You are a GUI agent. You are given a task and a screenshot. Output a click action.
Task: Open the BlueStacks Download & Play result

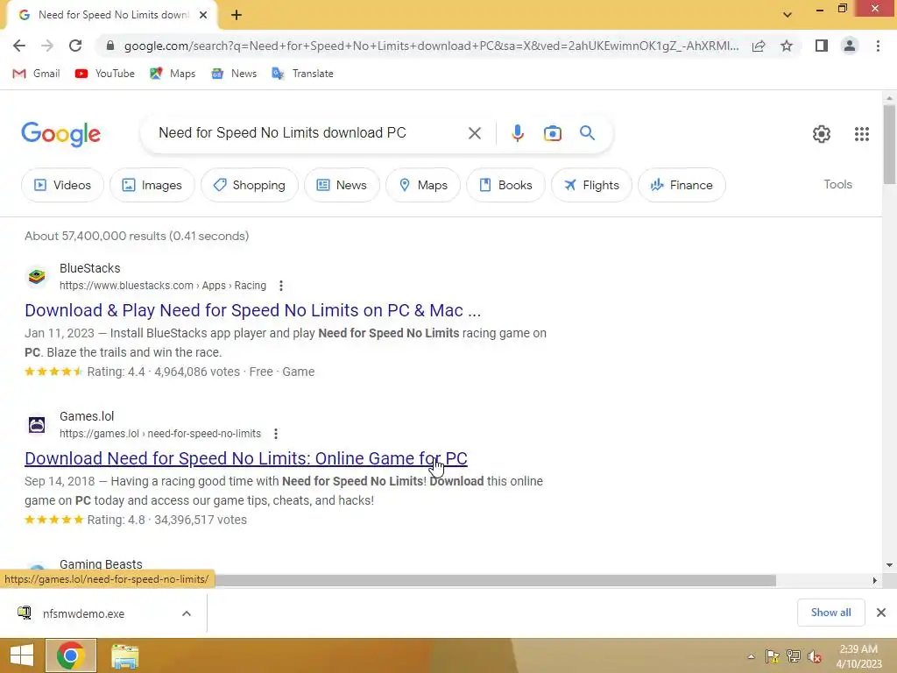coord(253,310)
